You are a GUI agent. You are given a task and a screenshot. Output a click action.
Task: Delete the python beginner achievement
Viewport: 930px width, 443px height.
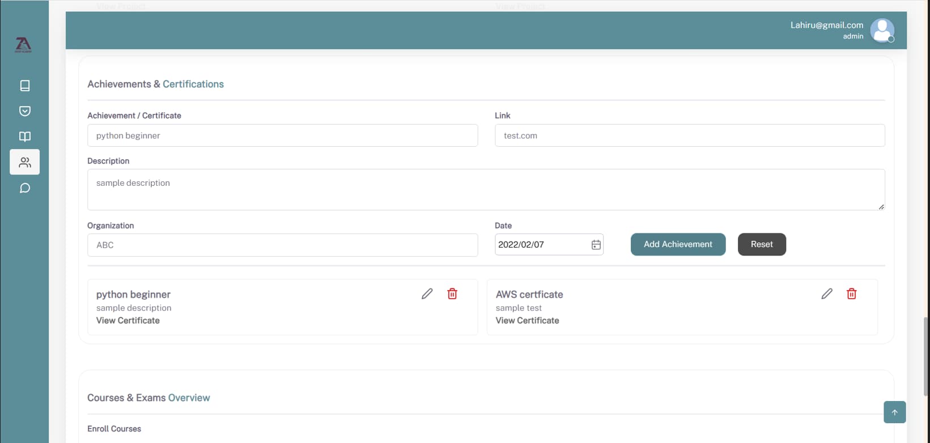coord(452,293)
